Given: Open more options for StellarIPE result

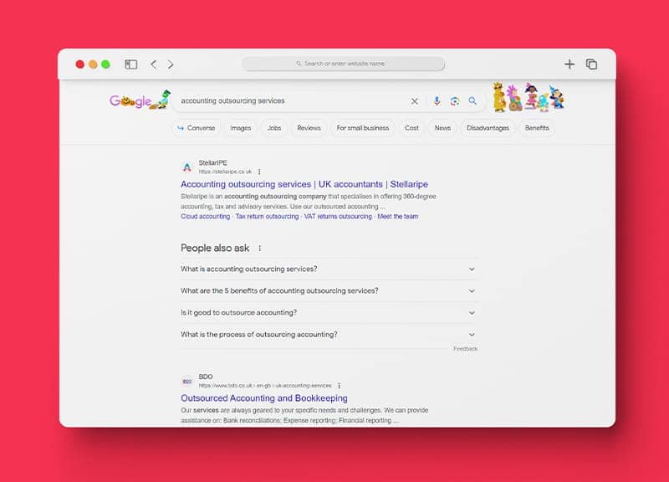Looking at the screenshot, I should (x=259, y=172).
